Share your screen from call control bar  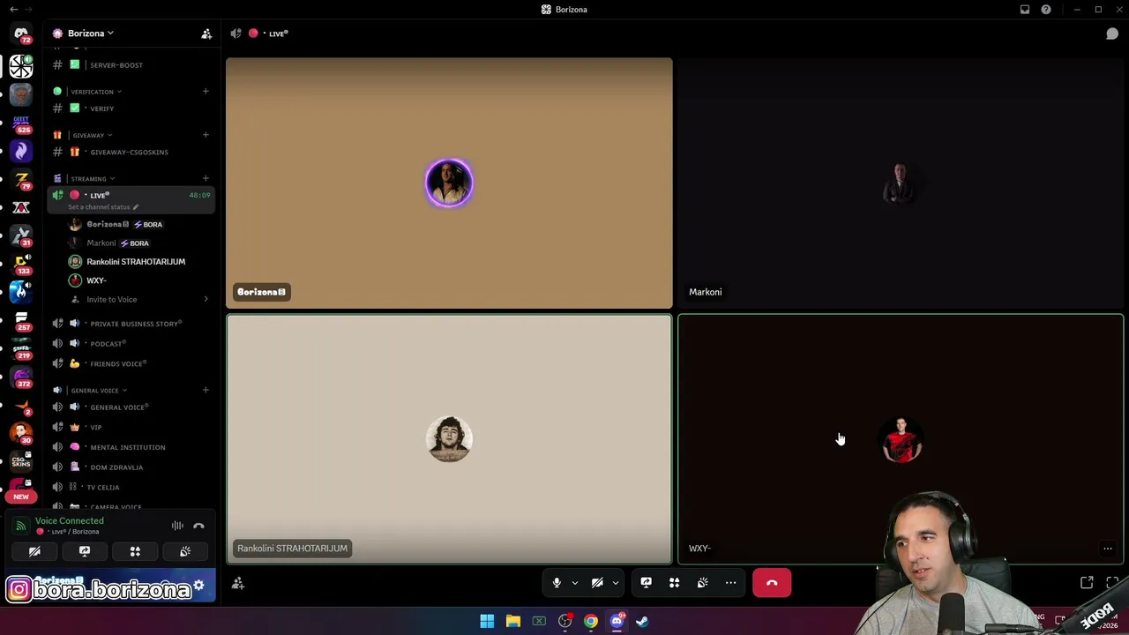point(646,583)
